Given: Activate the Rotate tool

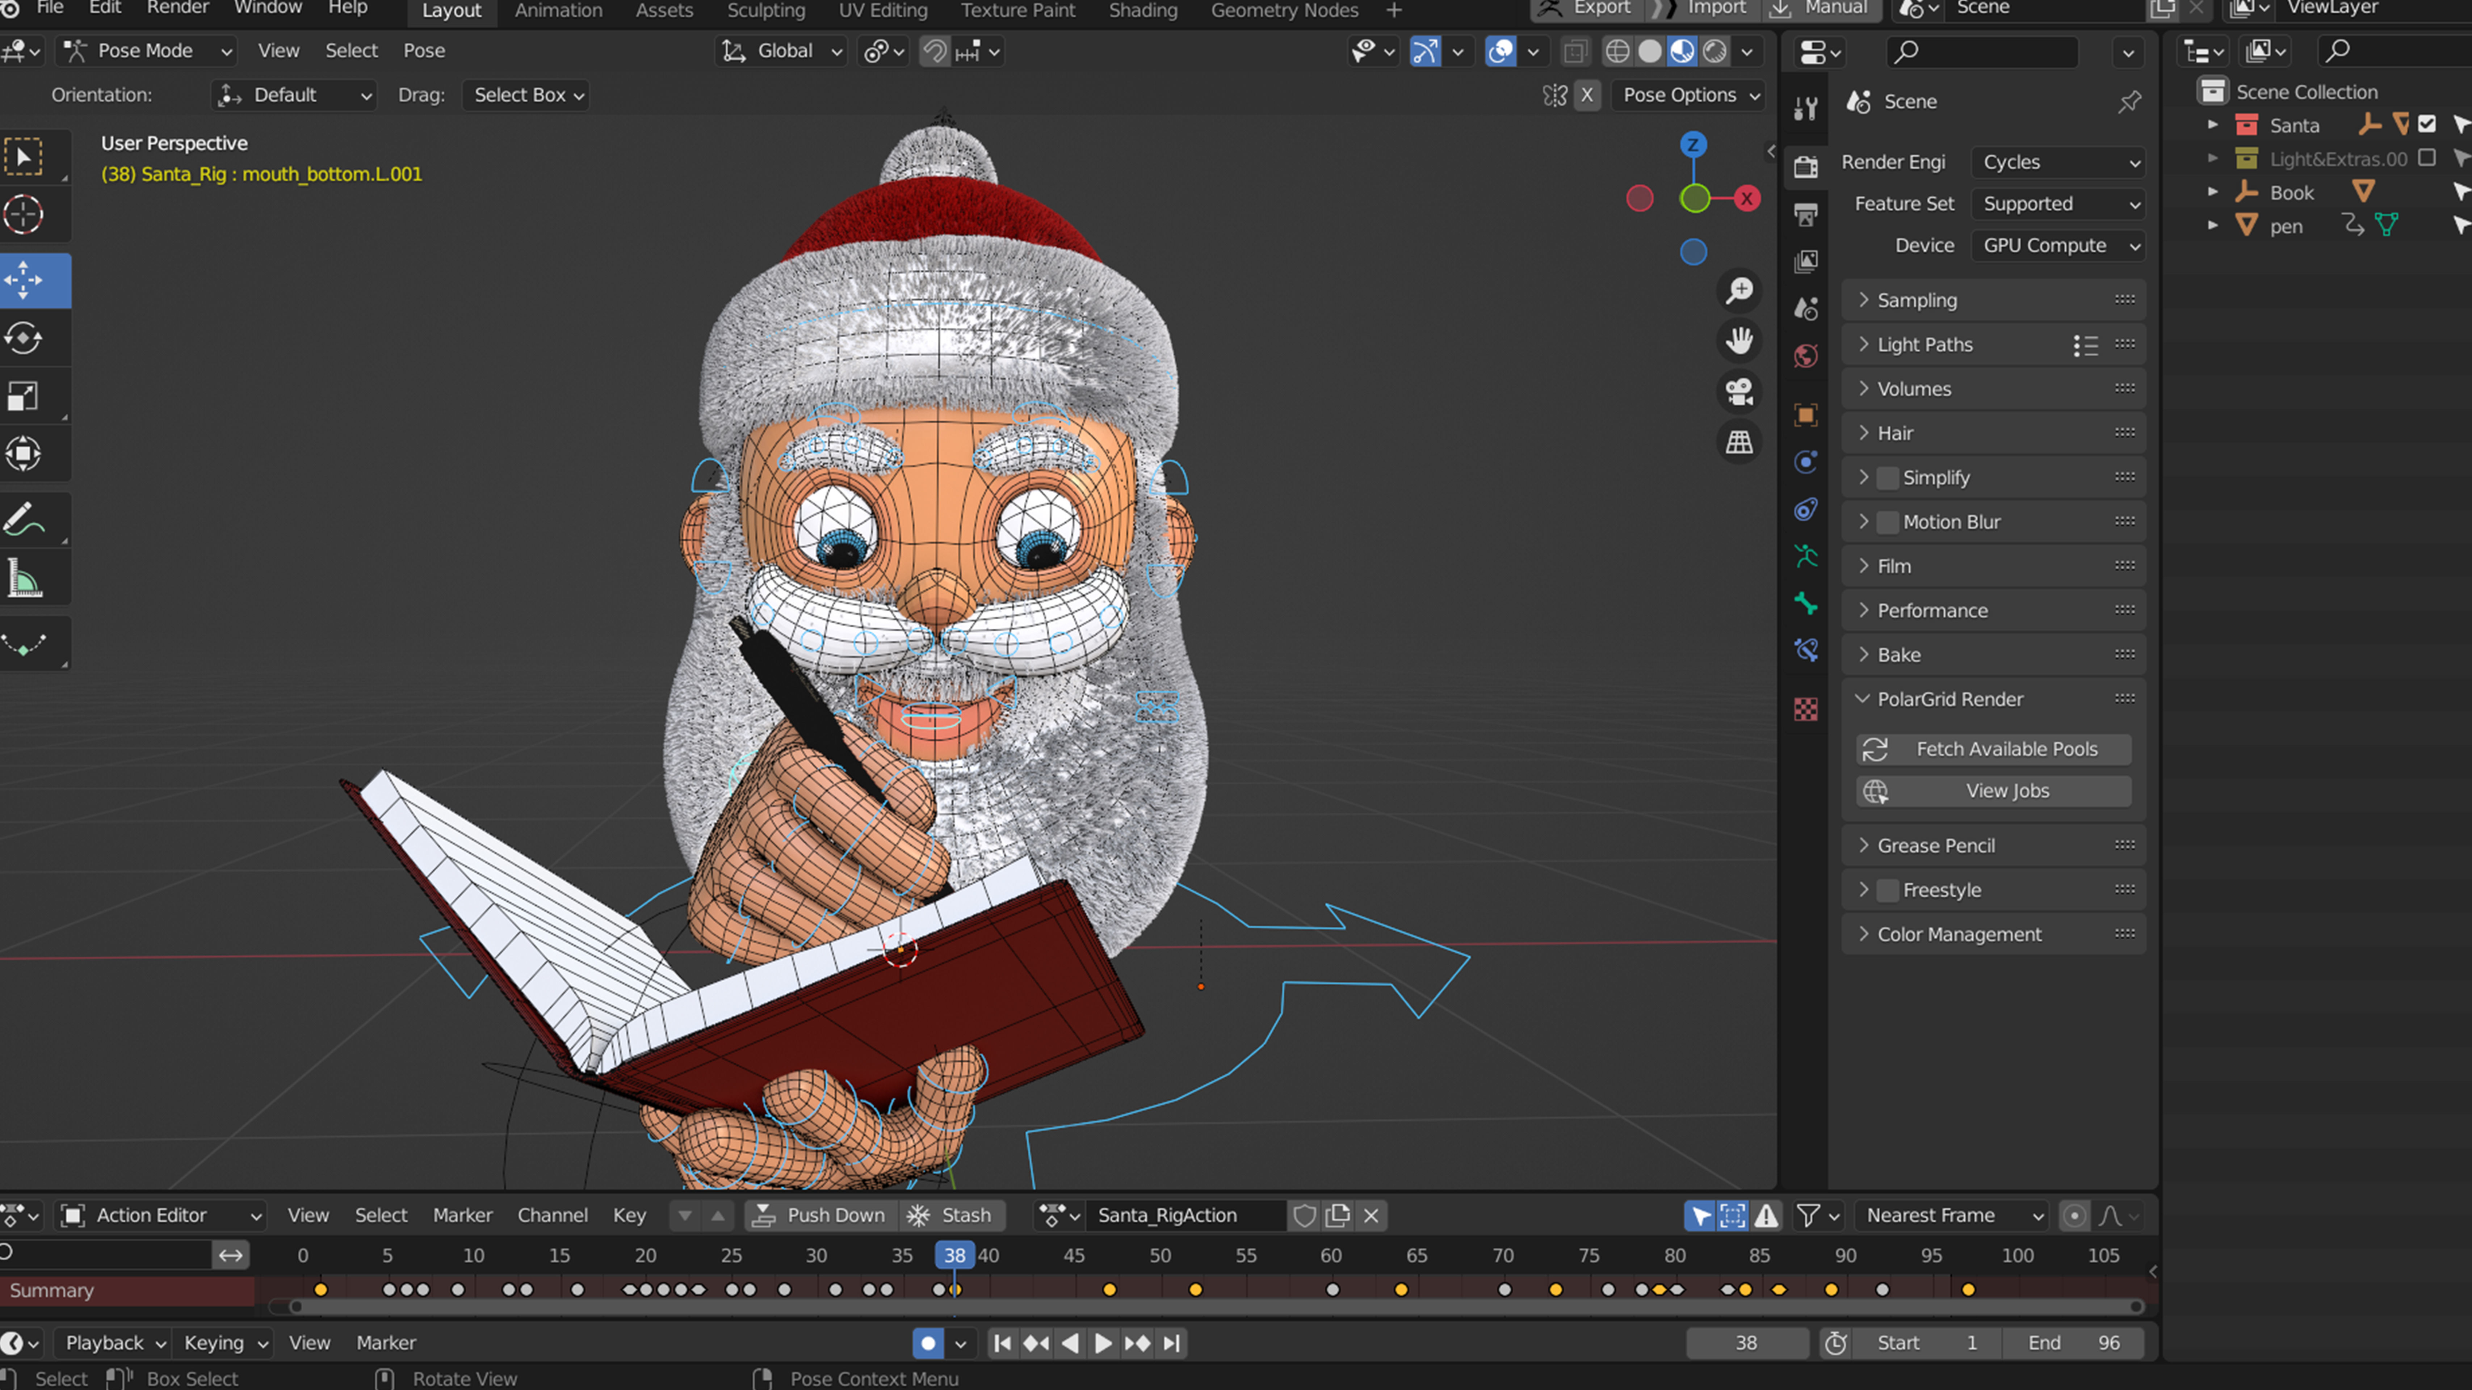Looking at the screenshot, I should click(x=24, y=338).
